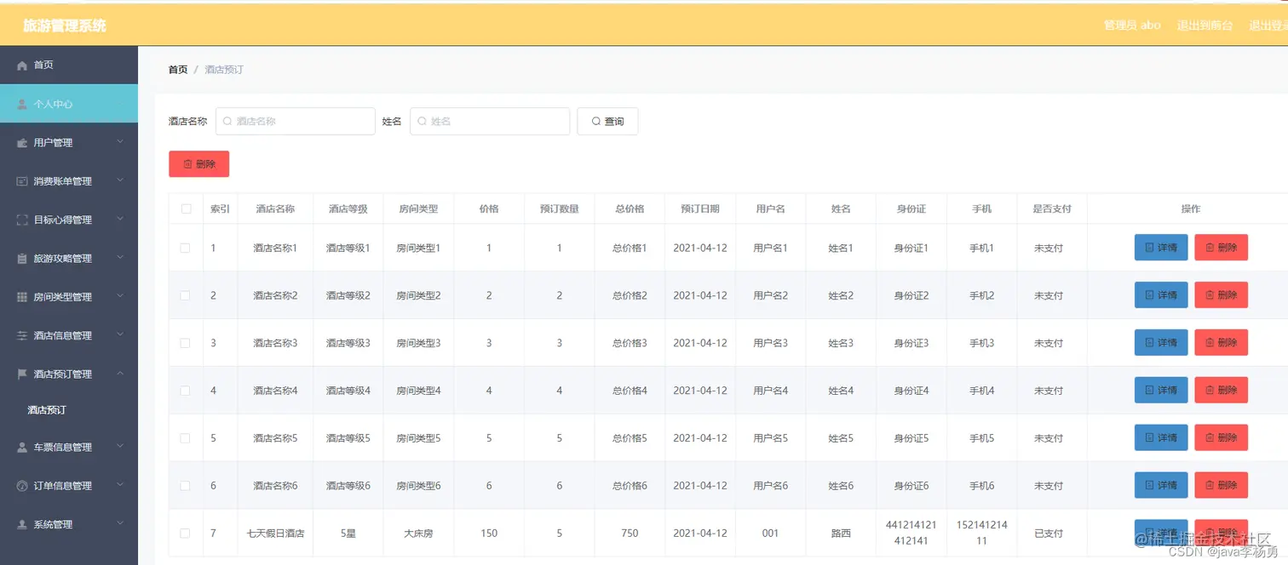1288x565 pixels.
Task: Click trash icon in row 酒店名称1
Action: click(x=1210, y=248)
